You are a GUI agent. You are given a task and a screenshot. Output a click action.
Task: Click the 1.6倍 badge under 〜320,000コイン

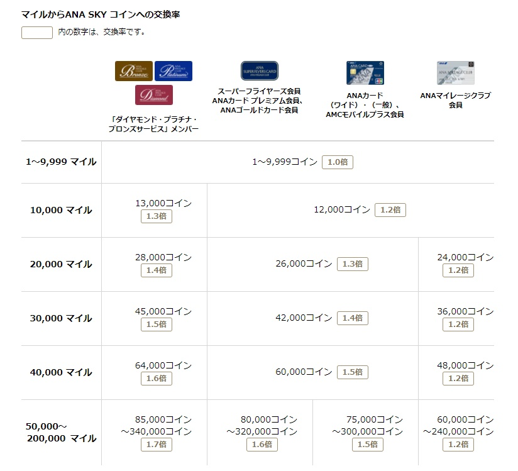[x=262, y=445]
